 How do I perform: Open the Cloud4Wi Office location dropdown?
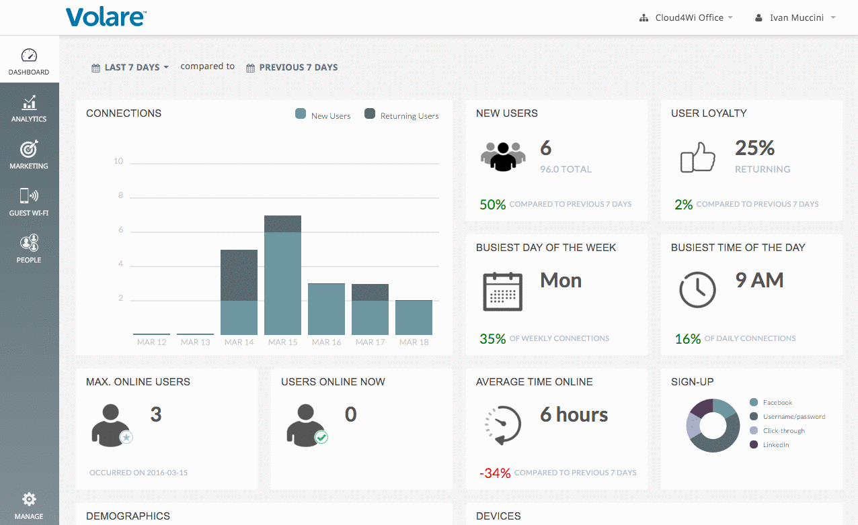click(686, 18)
